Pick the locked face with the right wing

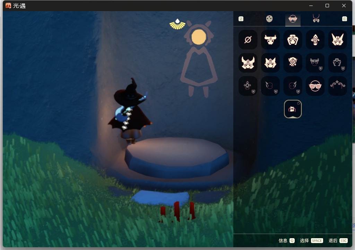tap(293, 86)
